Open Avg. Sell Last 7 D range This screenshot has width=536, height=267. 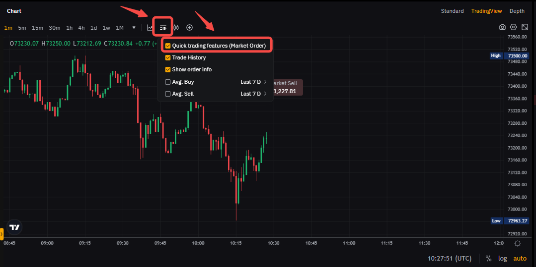(254, 94)
